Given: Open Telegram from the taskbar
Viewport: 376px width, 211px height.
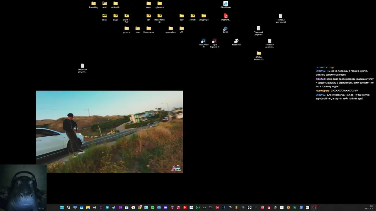Looking at the screenshot, I should pyautogui.click(x=107, y=207).
